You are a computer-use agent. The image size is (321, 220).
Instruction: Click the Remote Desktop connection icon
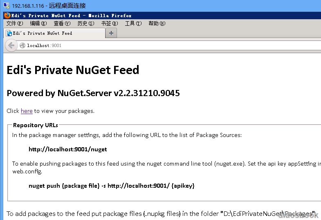(7, 6)
